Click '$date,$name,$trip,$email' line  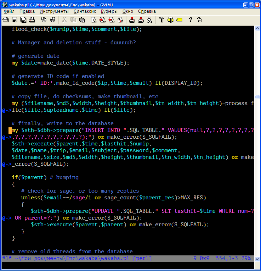tap(96, 150)
